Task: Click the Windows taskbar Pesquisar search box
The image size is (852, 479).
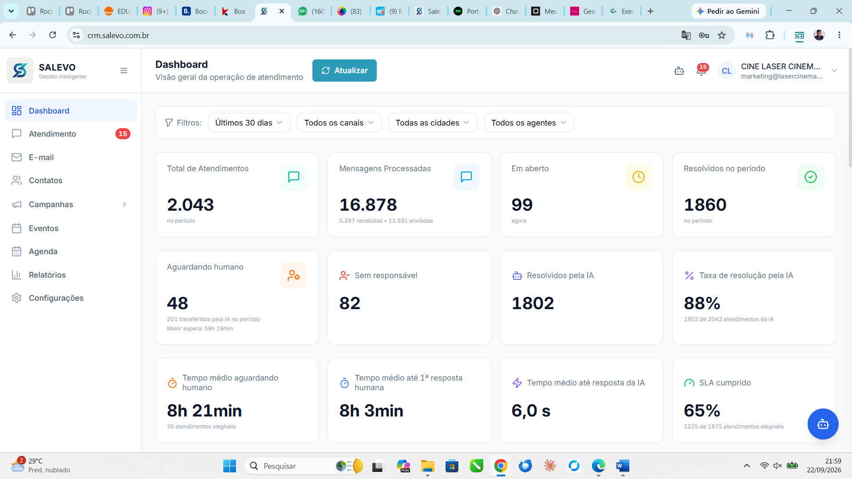Action: coord(304,466)
